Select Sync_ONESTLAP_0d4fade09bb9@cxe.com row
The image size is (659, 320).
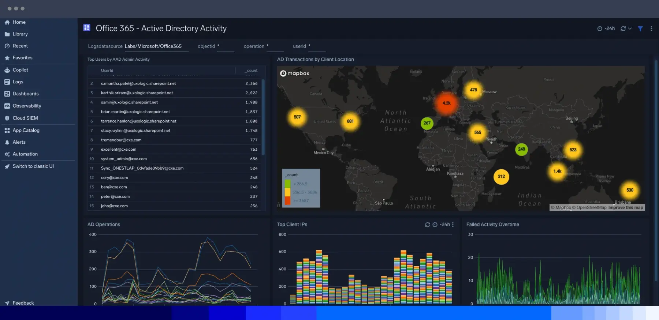pos(174,168)
